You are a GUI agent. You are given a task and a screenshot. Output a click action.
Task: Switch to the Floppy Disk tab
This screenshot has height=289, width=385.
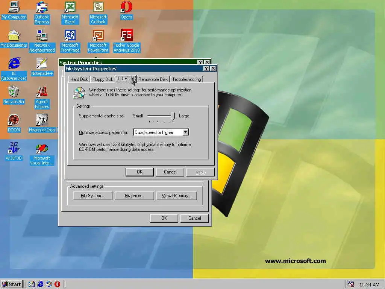tap(103, 79)
